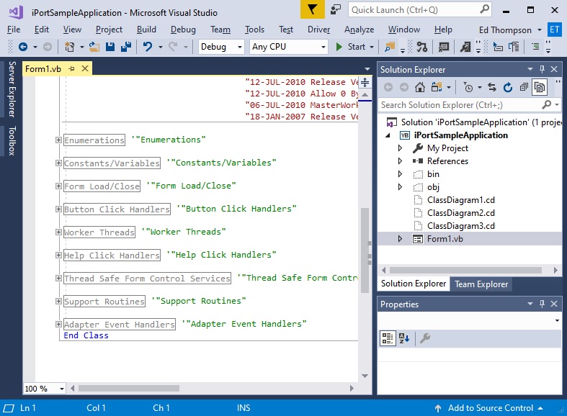The image size is (567, 416).
Task: Click the Undo arrow icon
Action: point(148,47)
